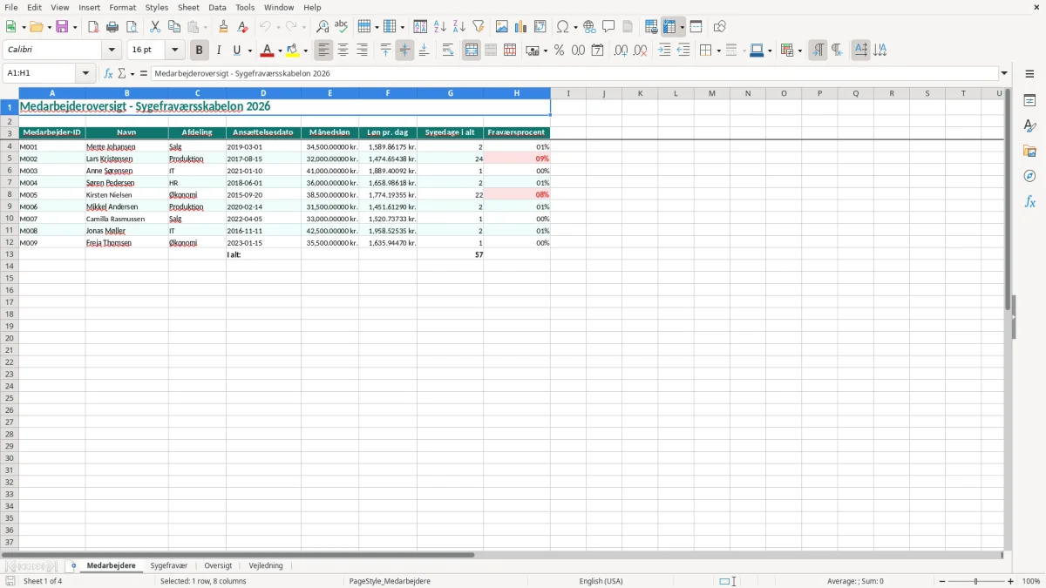1046x588 pixels.
Task: Toggle right alignment
Action: (x=362, y=51)
